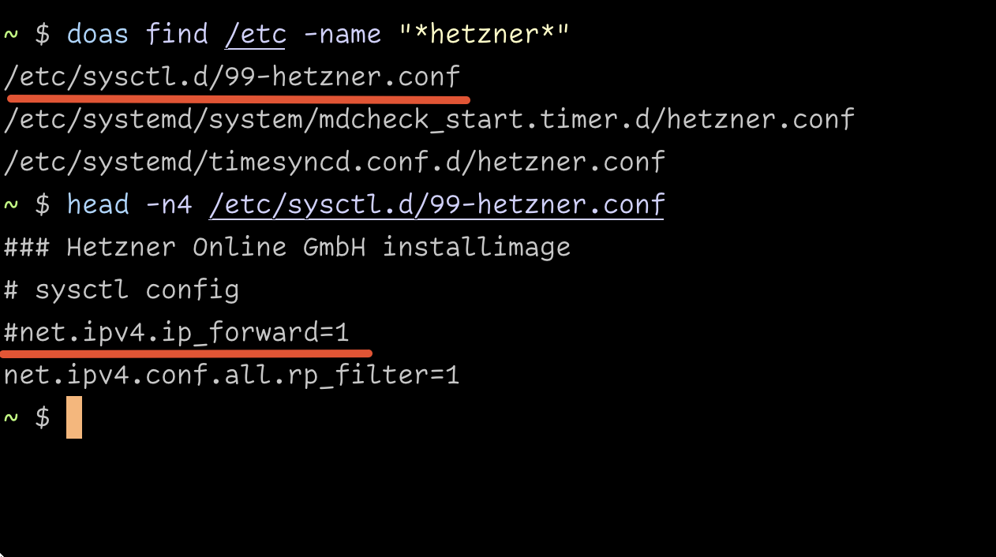Click the "doas" command word
The height and width of the screenshot is (557, 996).
[x=98, y=34]
